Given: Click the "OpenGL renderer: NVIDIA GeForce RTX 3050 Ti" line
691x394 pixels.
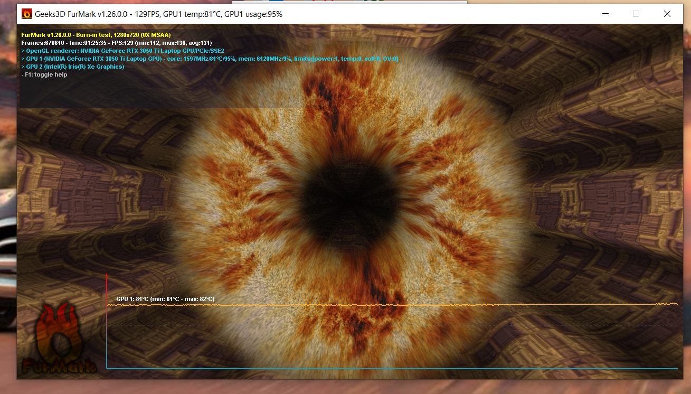Looking at the screenshot, I should pos(122,51).
